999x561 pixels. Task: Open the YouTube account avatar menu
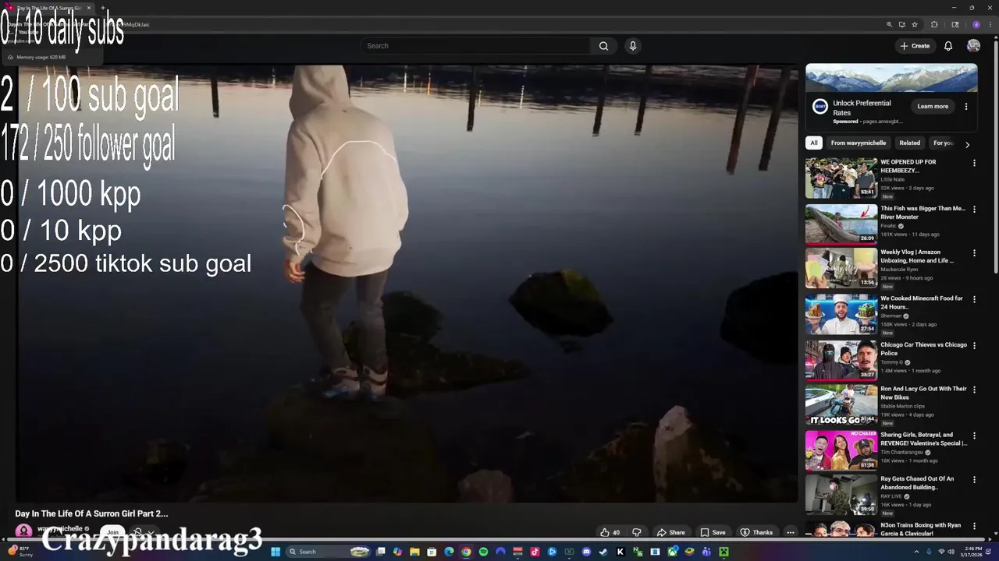click(973, 46)
